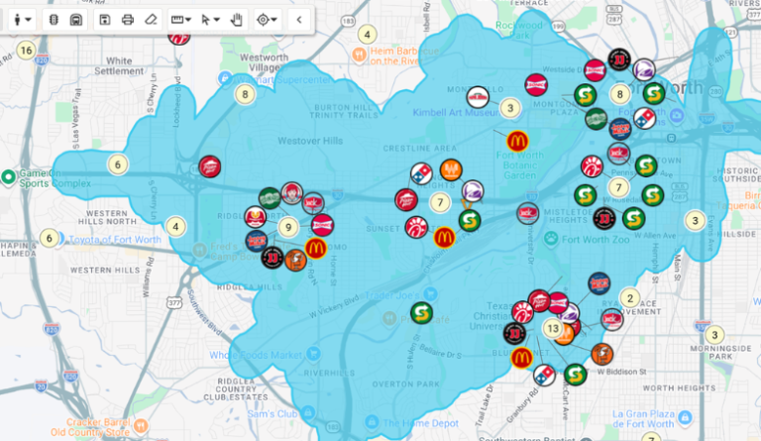Open the Street View pegman dropdown
This screenshot has width=761, height=441.
[x=23, y=20]
